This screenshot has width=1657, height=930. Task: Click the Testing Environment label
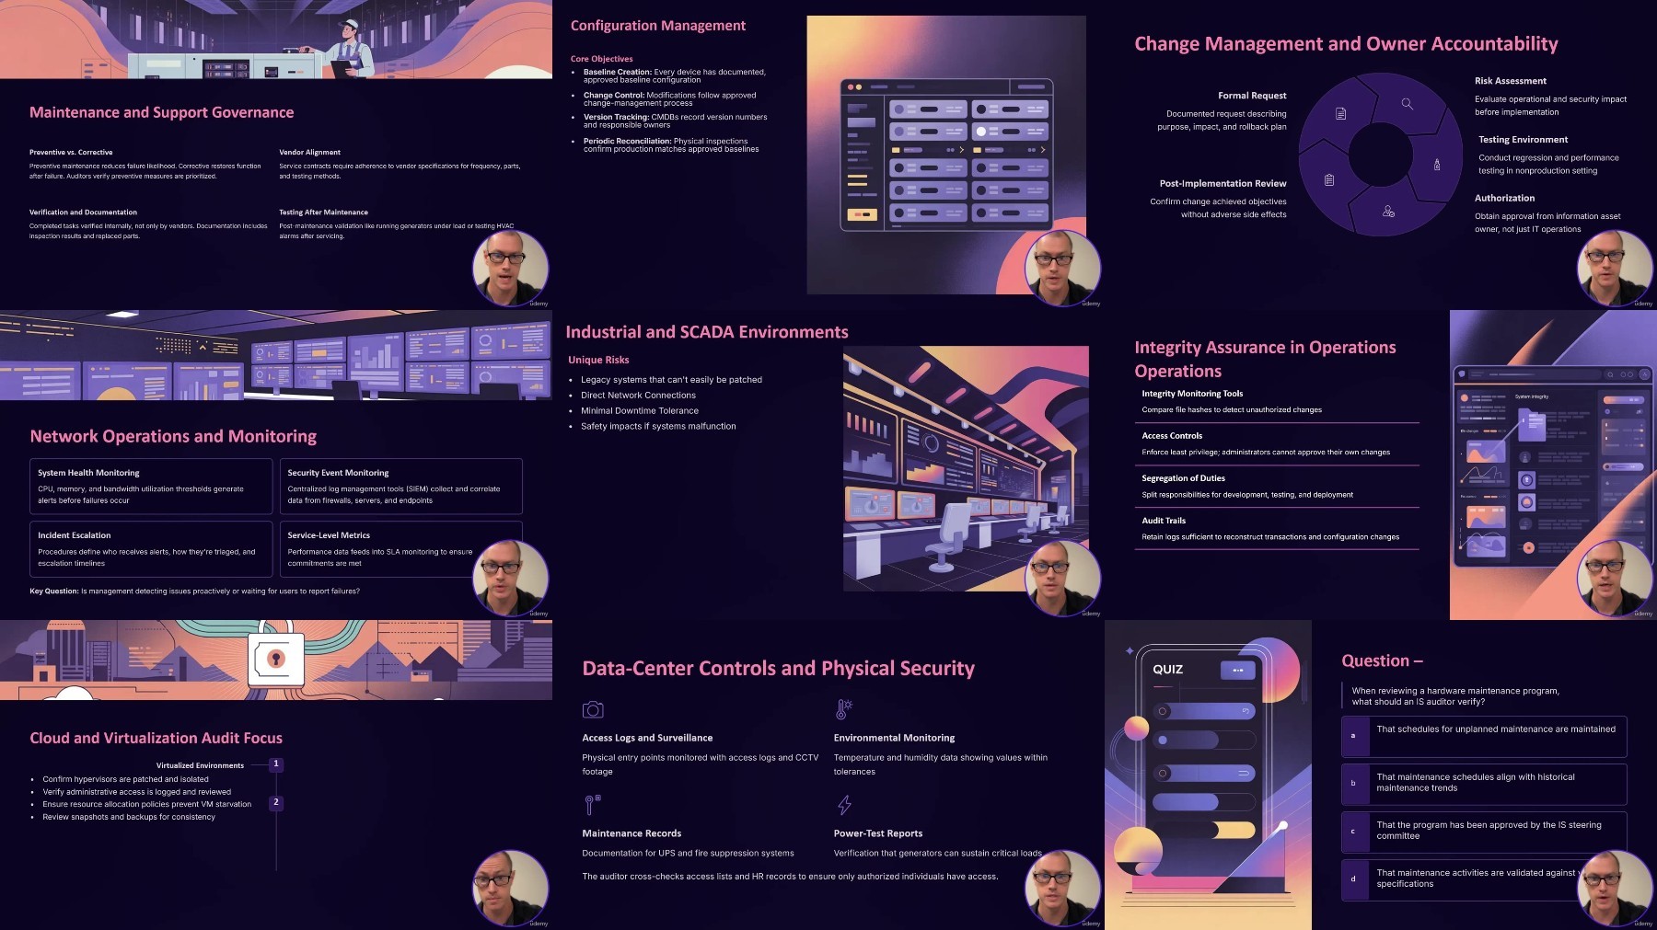point(1523,140)
